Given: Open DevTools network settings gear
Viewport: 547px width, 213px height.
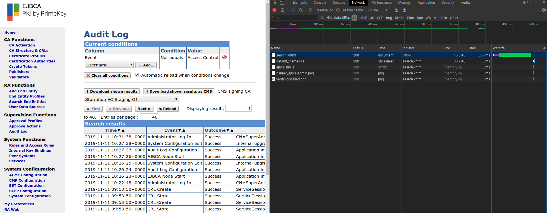Looking at the screenshot, I should tap(544, 10).
